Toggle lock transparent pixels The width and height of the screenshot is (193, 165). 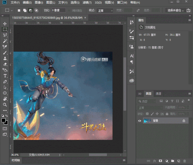pos(147,114)
